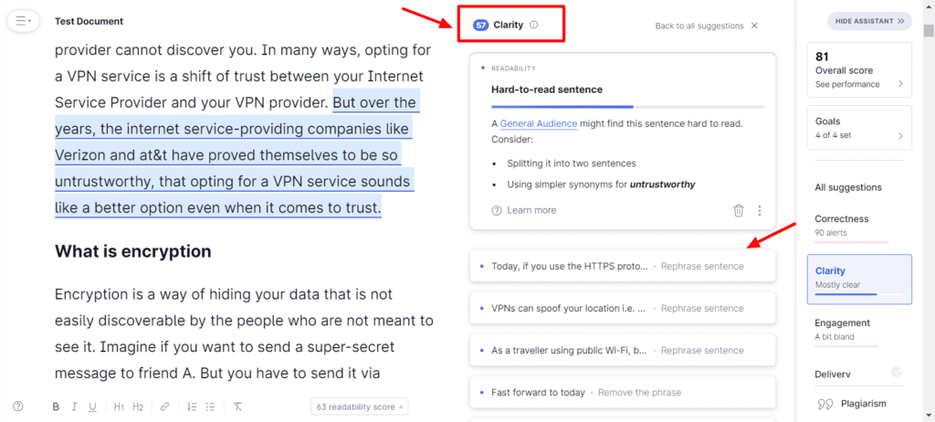Open the readability score dropdown
Image resolution: width=935 pixels, height=422 pixels.
[360, 406]
